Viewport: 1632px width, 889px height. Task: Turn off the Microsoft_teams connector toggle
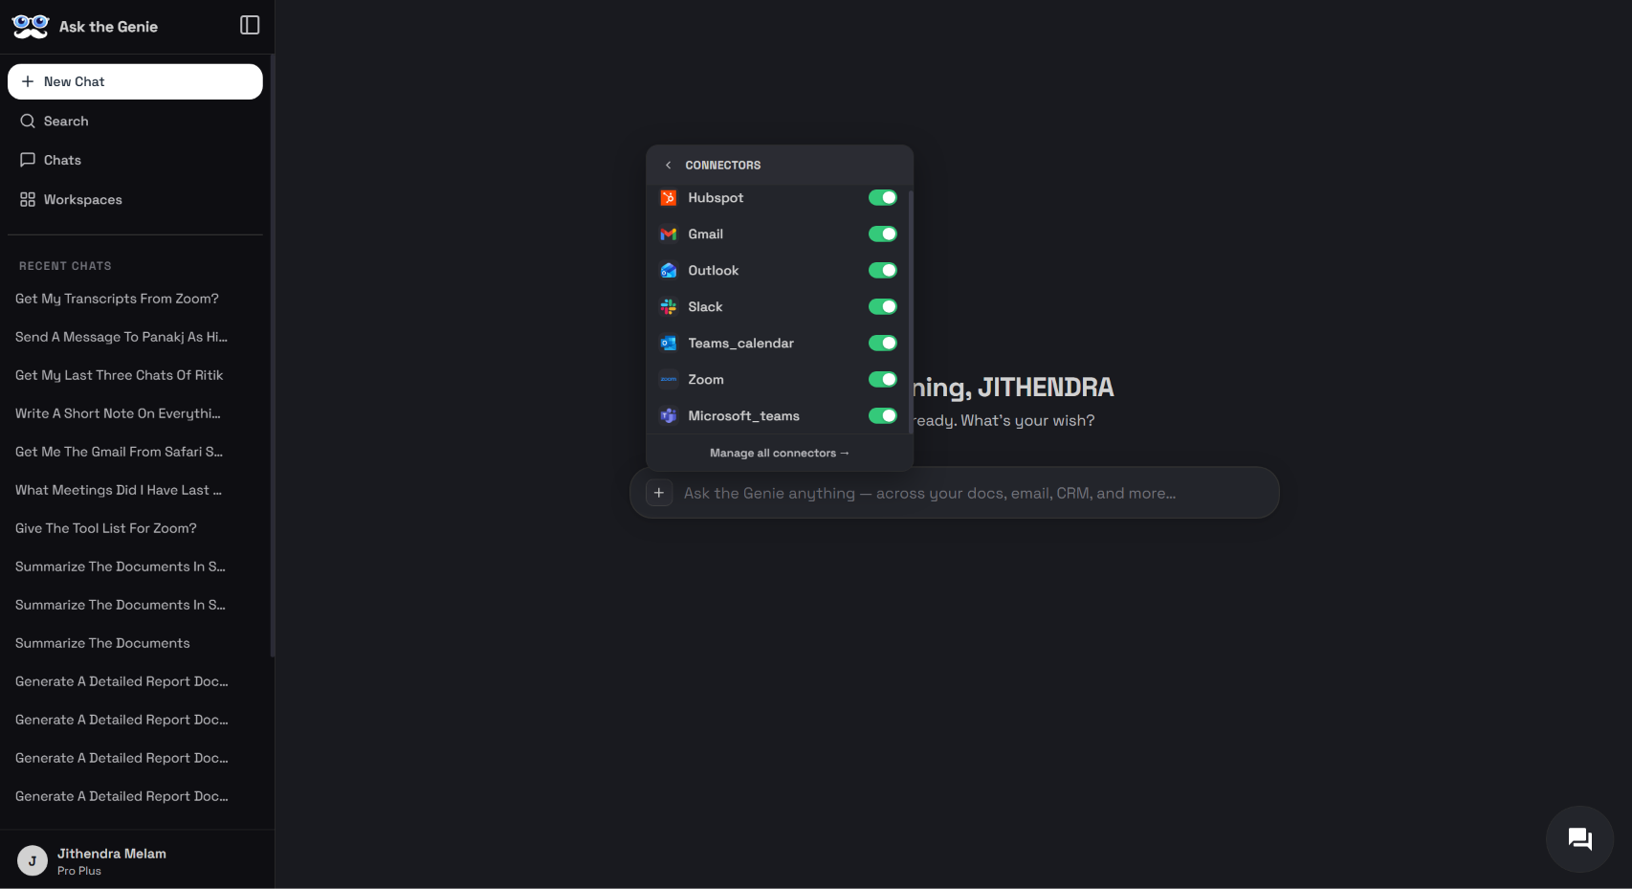(882, 415)
